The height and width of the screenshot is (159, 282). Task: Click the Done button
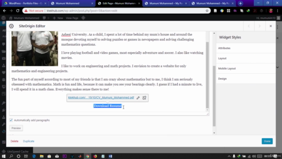(x=267, y=141)
